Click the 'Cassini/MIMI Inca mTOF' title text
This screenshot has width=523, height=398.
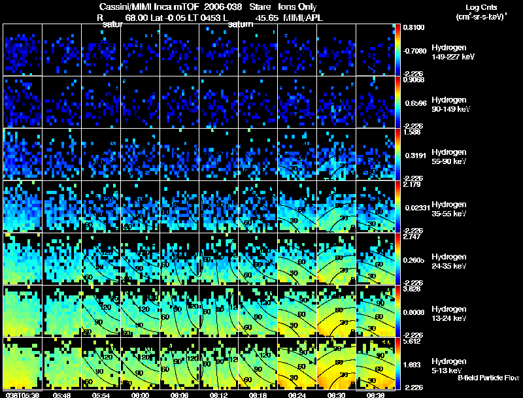pyautogui.click(x=149, y=7)
